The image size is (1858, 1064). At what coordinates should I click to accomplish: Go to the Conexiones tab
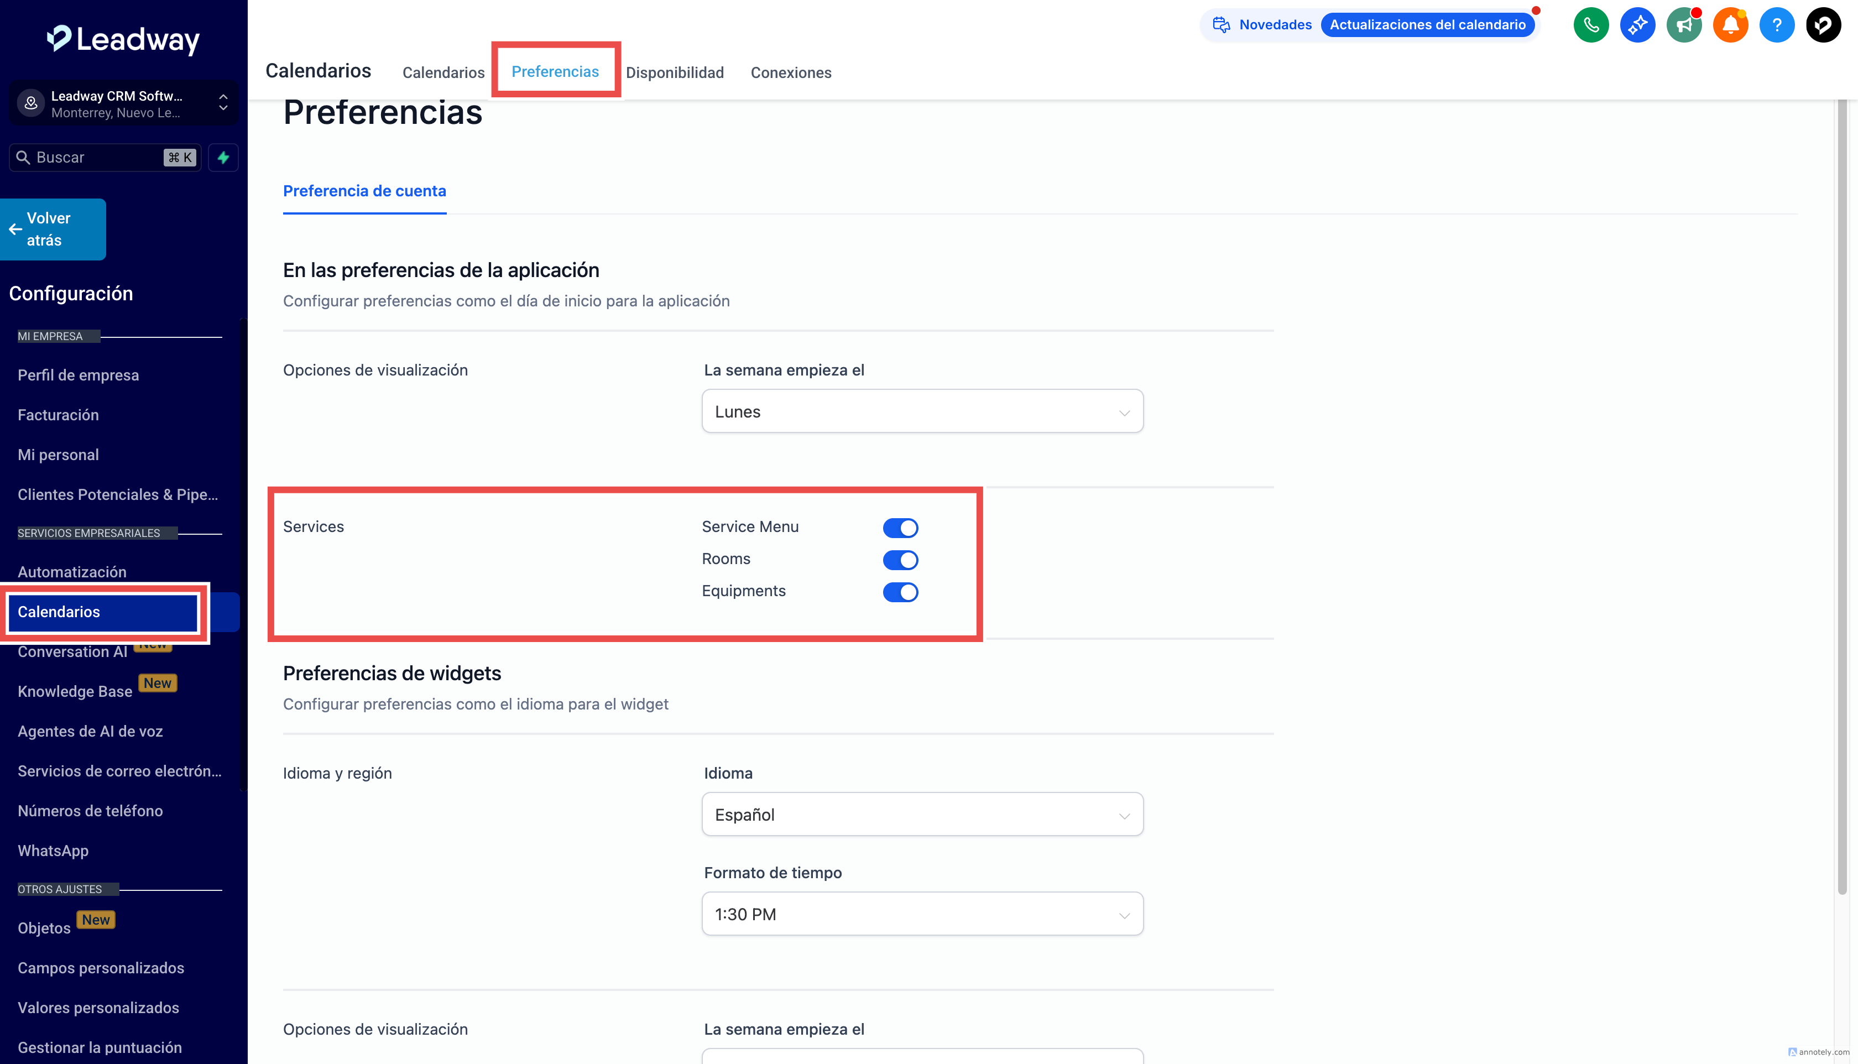(791, 72)
